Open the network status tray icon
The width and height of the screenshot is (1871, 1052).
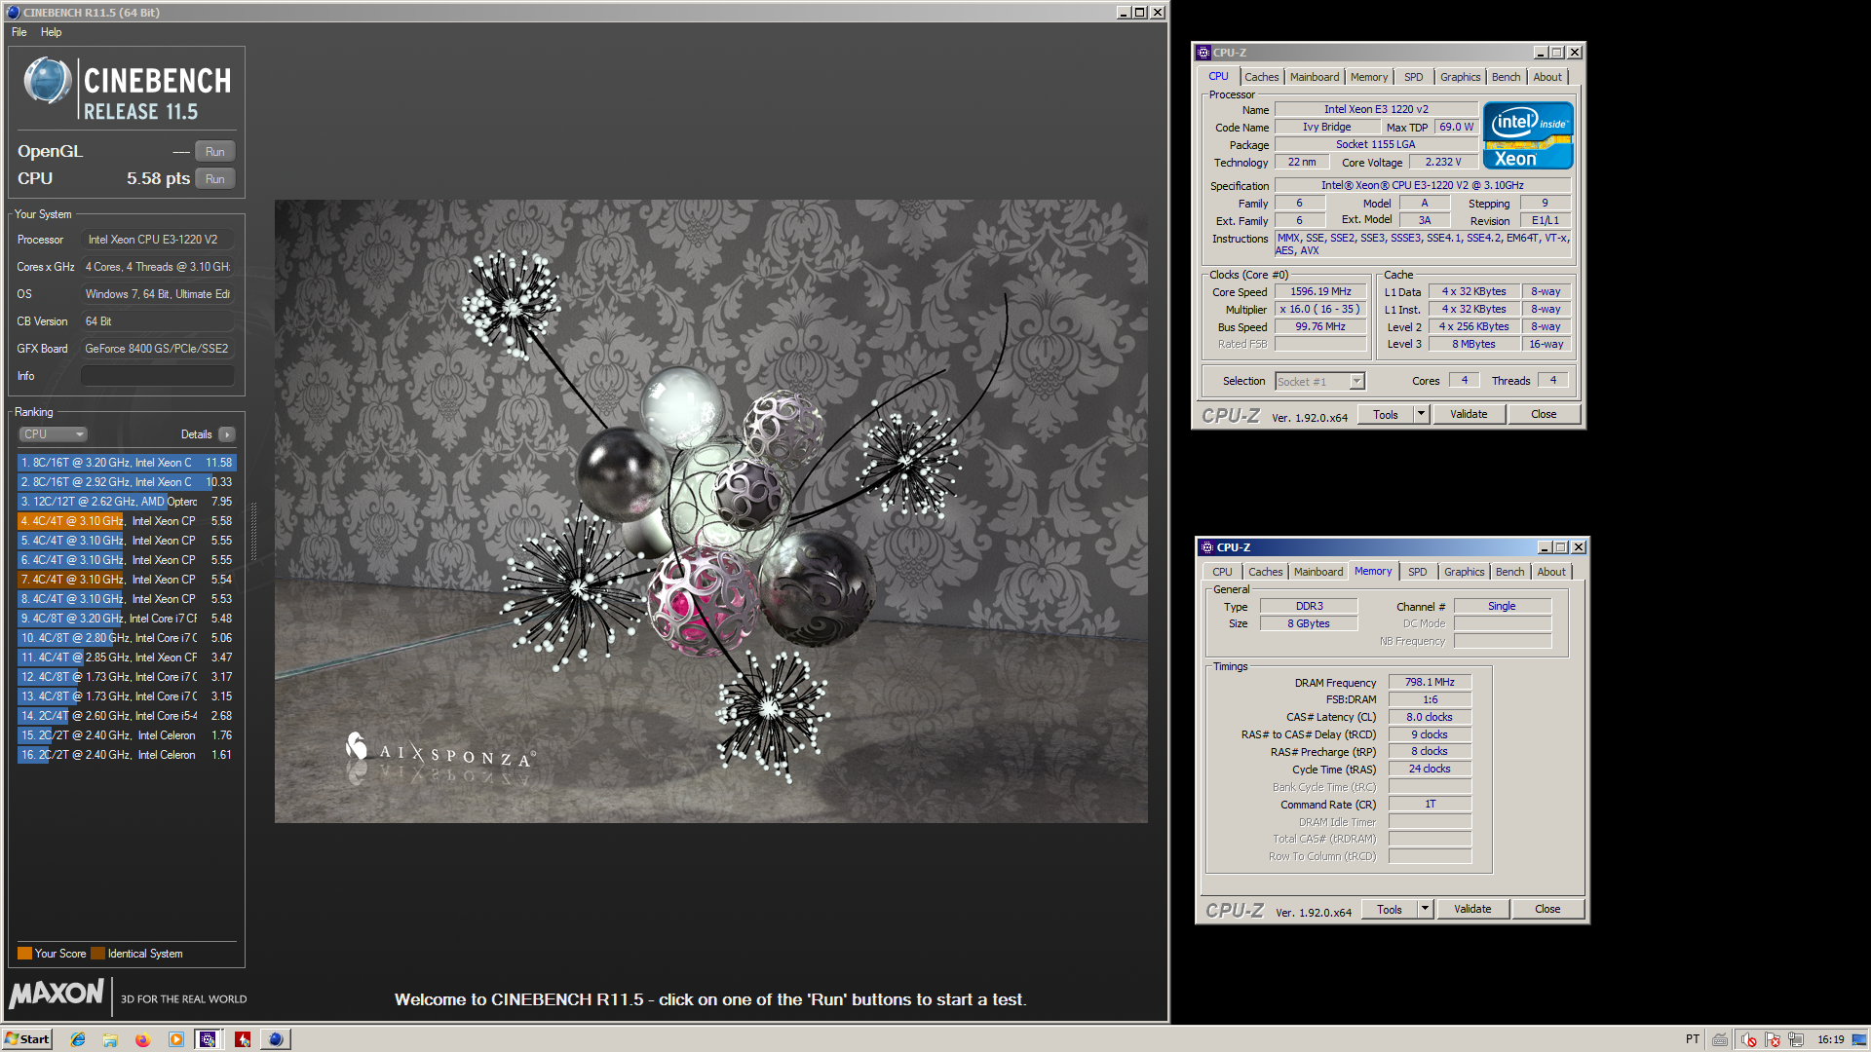click(1796, 1039)
